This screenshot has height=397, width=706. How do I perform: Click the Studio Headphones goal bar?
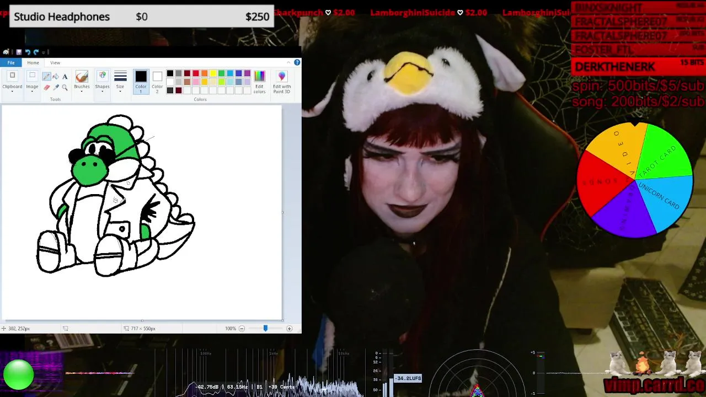point(142,17)
